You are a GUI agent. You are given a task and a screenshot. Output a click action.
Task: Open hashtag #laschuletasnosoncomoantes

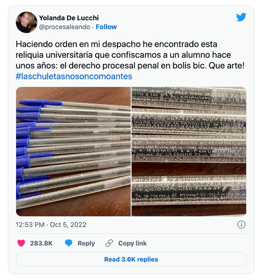coord(74,76)
